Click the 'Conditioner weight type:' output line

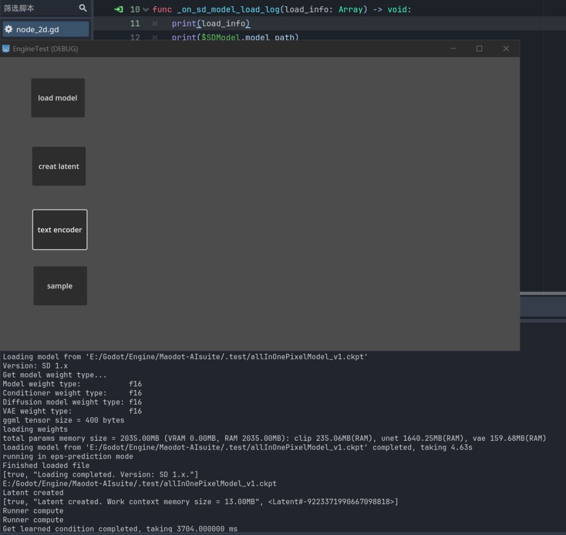point(72,393)
